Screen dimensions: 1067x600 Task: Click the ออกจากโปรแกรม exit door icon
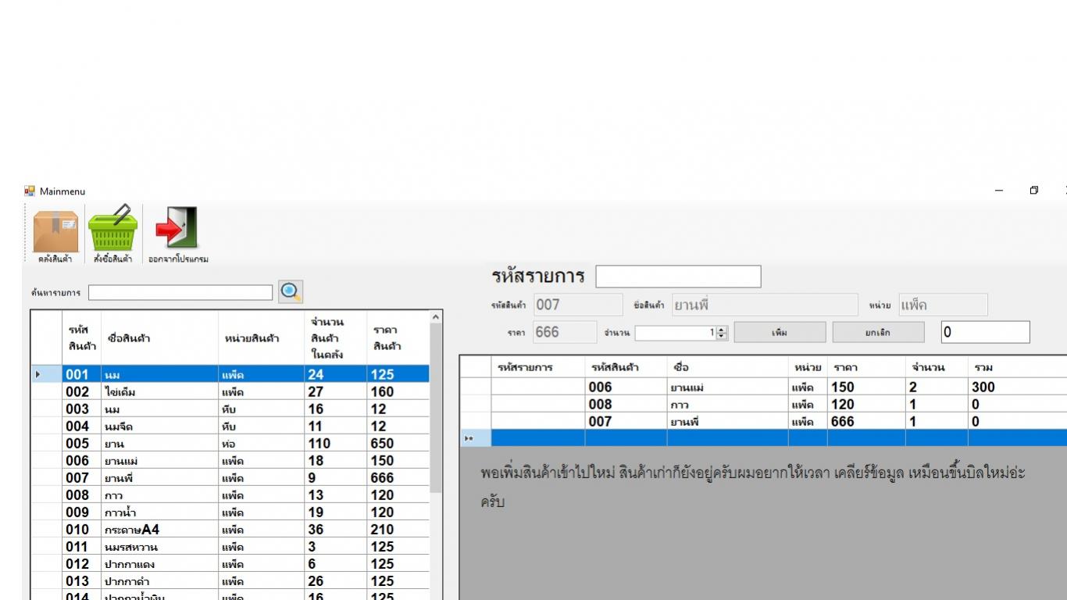pos(177,233)
